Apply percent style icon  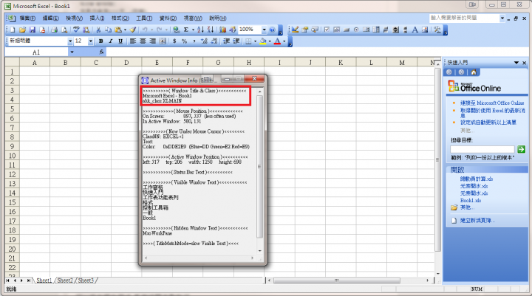tap(184, 41)
